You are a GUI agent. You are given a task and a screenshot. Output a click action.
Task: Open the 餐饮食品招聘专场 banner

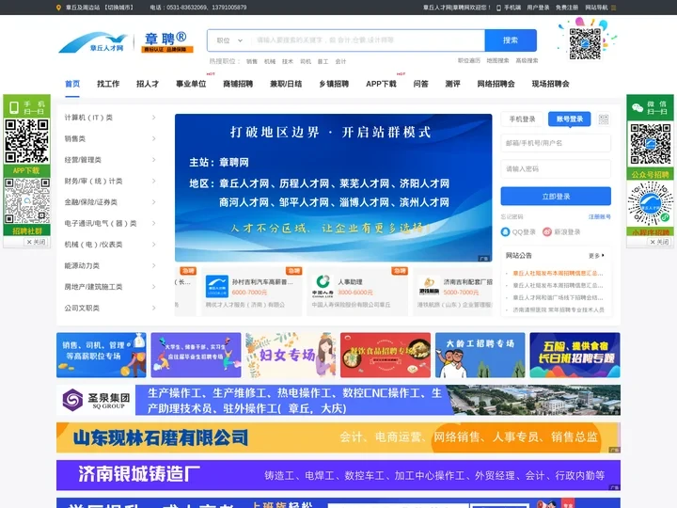pos(386,355)
